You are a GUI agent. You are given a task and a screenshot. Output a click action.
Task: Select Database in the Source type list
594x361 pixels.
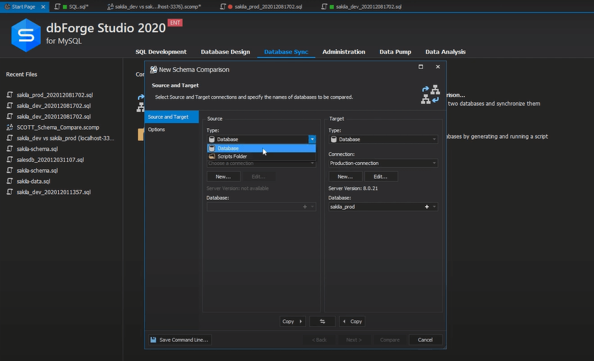coord(261,148)
